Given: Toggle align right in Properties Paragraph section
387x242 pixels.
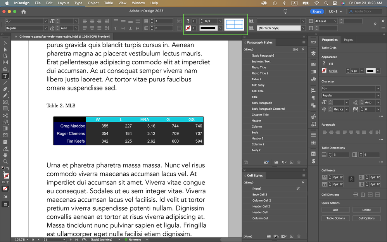Looking at the screenshot, I should (338, 132).
